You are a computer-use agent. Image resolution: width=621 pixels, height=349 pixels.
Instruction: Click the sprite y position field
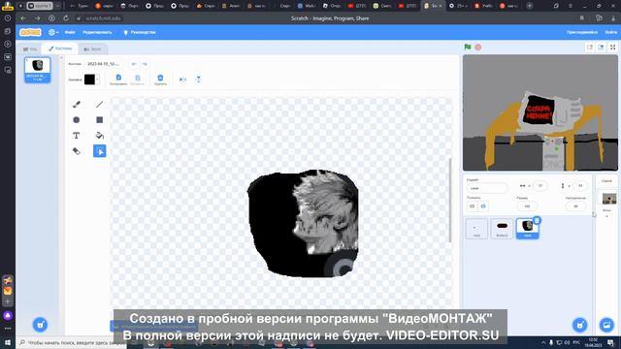[580, 185]
